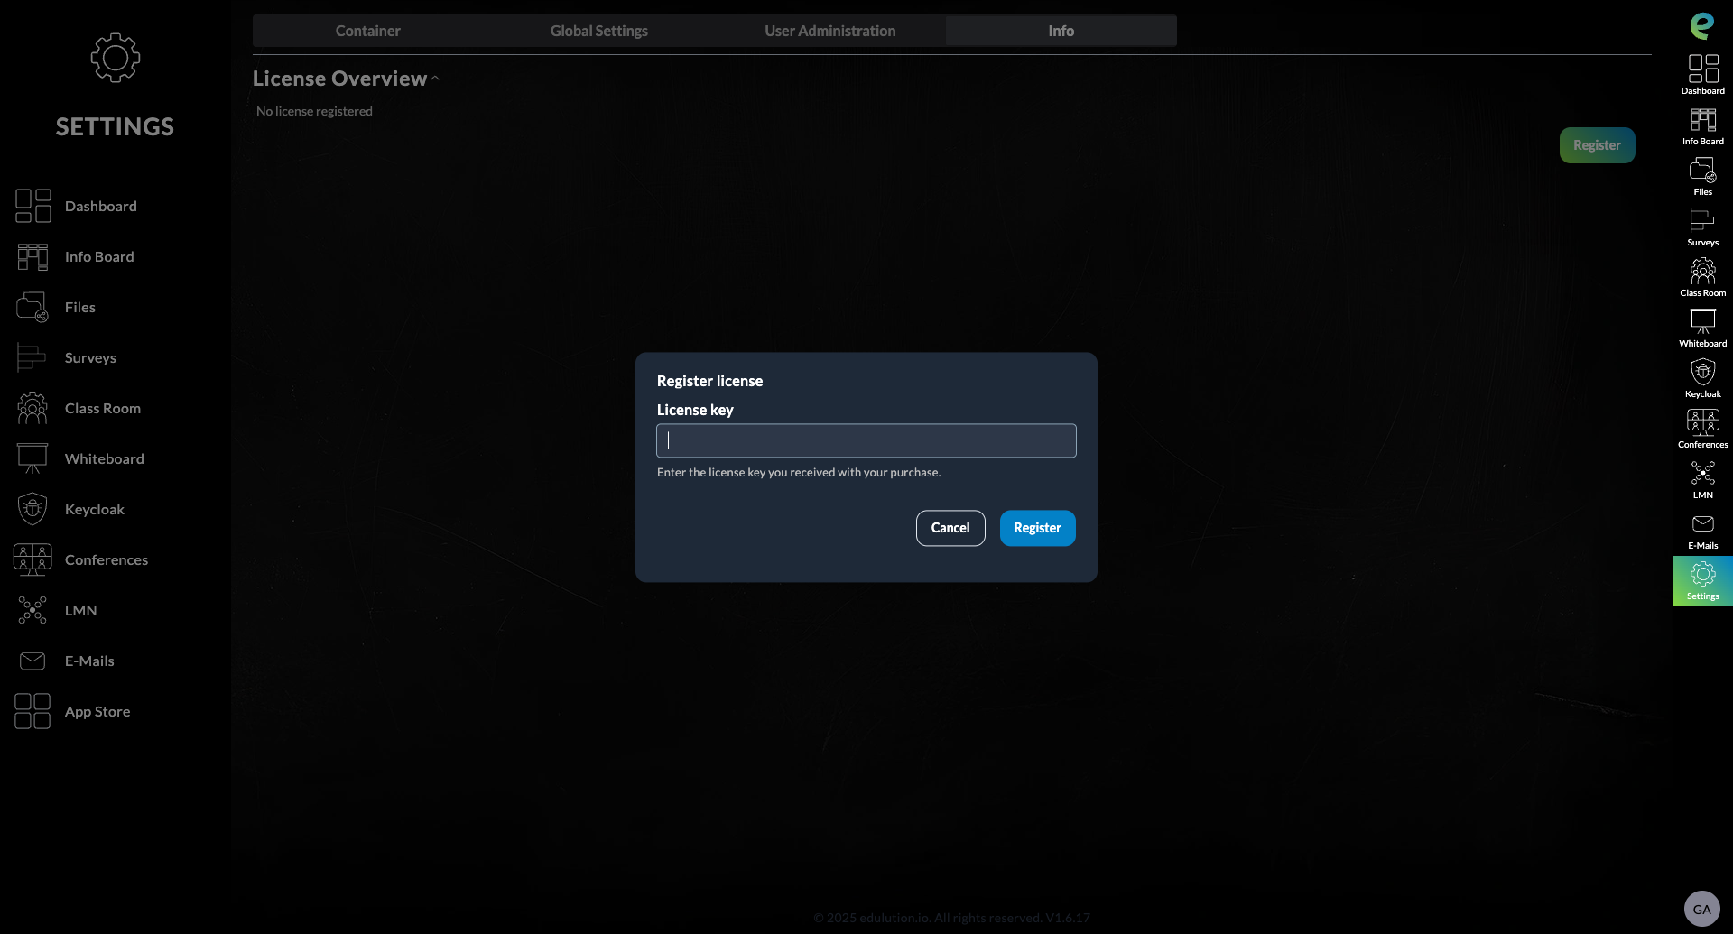Image resolution: width=1733 pixels, height=934 pixels.
Task: Switch to User Administration tab
Action: point(829,31)
